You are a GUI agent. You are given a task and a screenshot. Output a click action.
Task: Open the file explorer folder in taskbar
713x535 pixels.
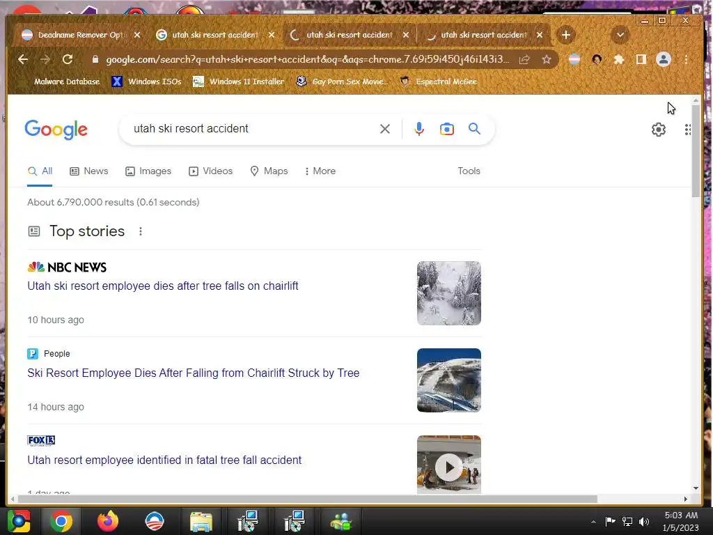click(x=201, y=521)
